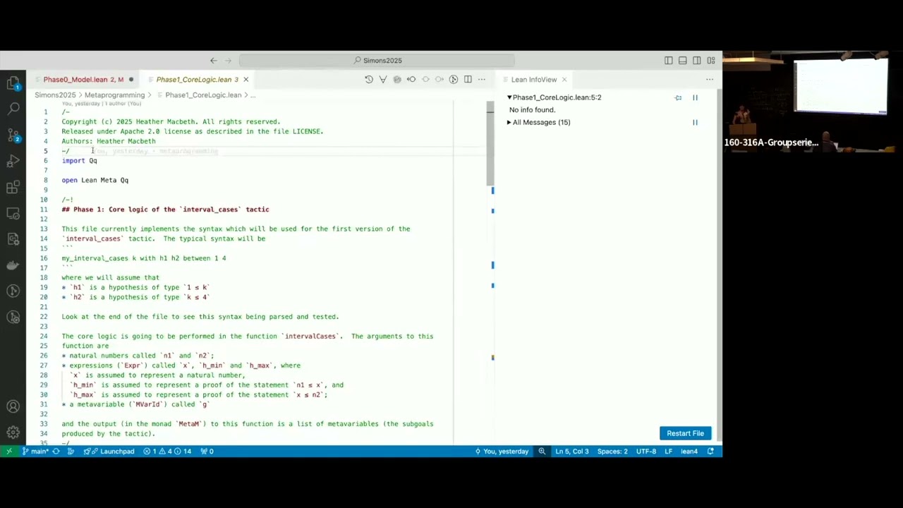This screenshot has height=508, width=903.
Task: Click the 'You, yesterday' blame status item
Action: coord(502,452)
